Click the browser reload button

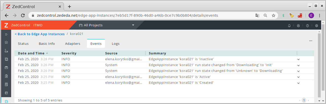pyautogui.click(x=23, y=15)
